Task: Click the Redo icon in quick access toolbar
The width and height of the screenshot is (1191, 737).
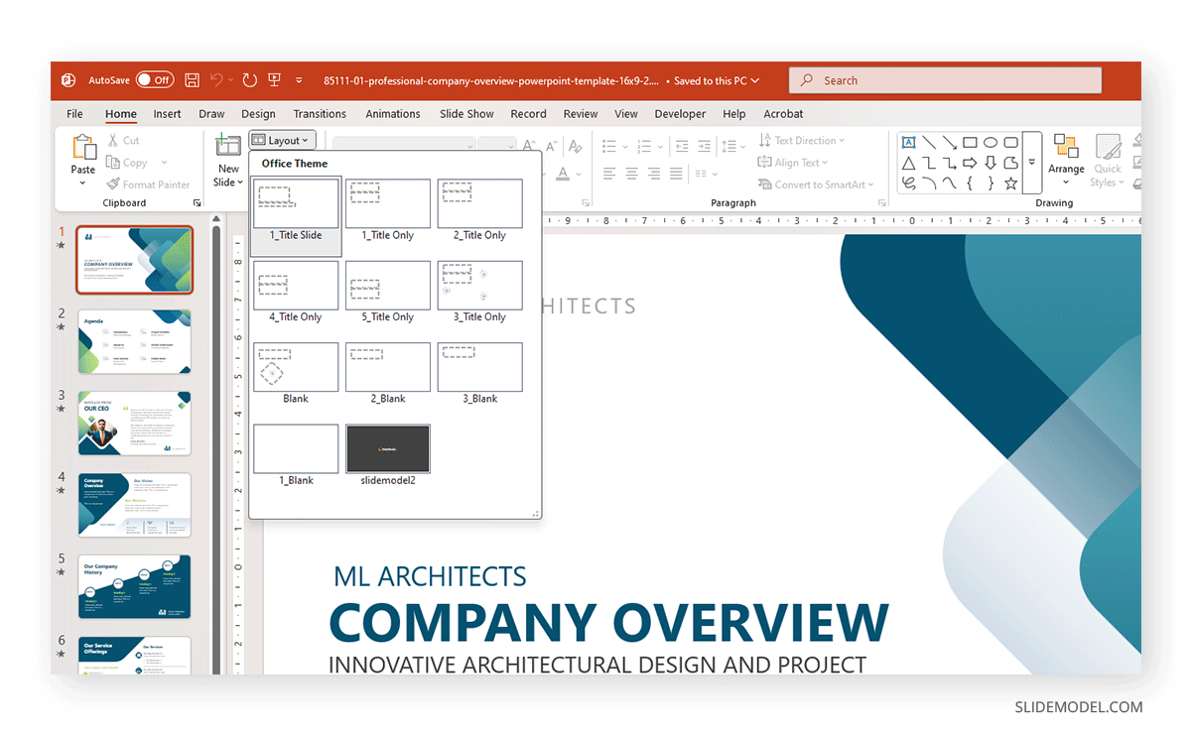Action: (x=249, y=80)
